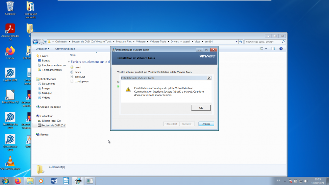
Task: Select Téléchargements in the navigation pane
Action: pyautogui.click(x=50, y=70)
